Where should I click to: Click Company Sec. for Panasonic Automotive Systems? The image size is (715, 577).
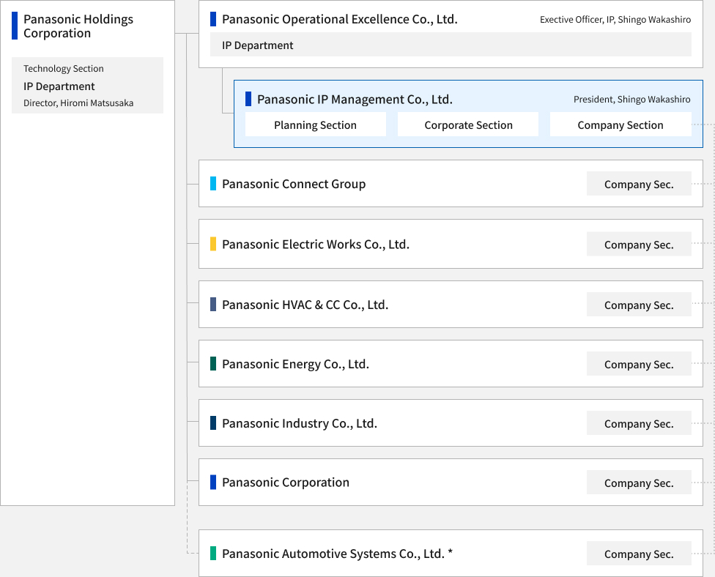coord(638,554)
